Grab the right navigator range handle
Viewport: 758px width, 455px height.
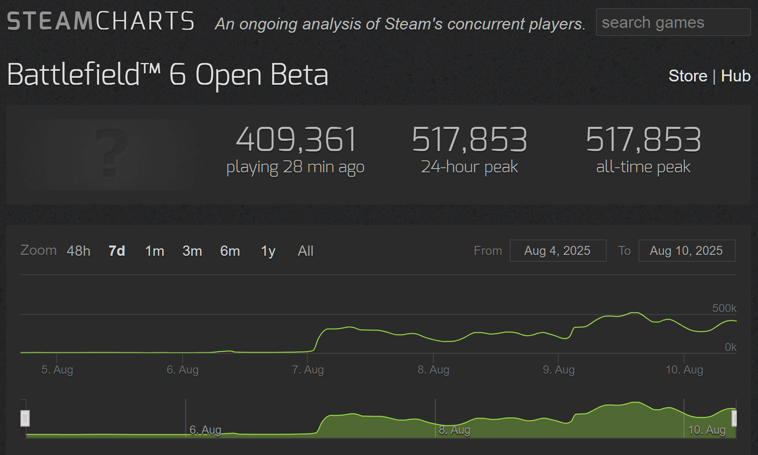(x=734, y=419)
